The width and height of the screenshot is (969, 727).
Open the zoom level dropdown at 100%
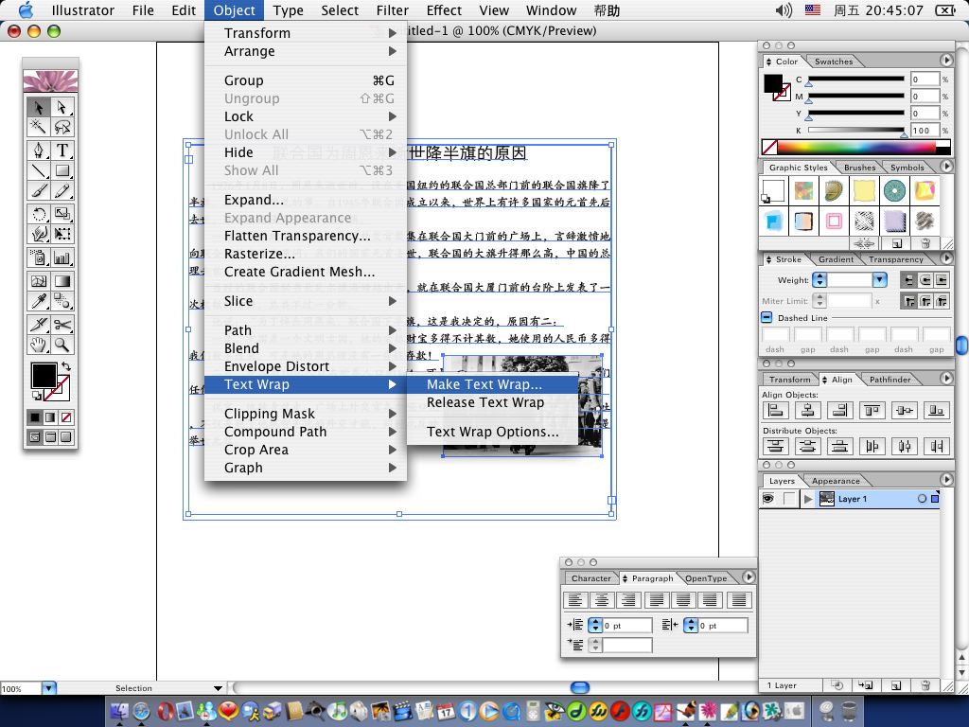[x=49, y=688]
